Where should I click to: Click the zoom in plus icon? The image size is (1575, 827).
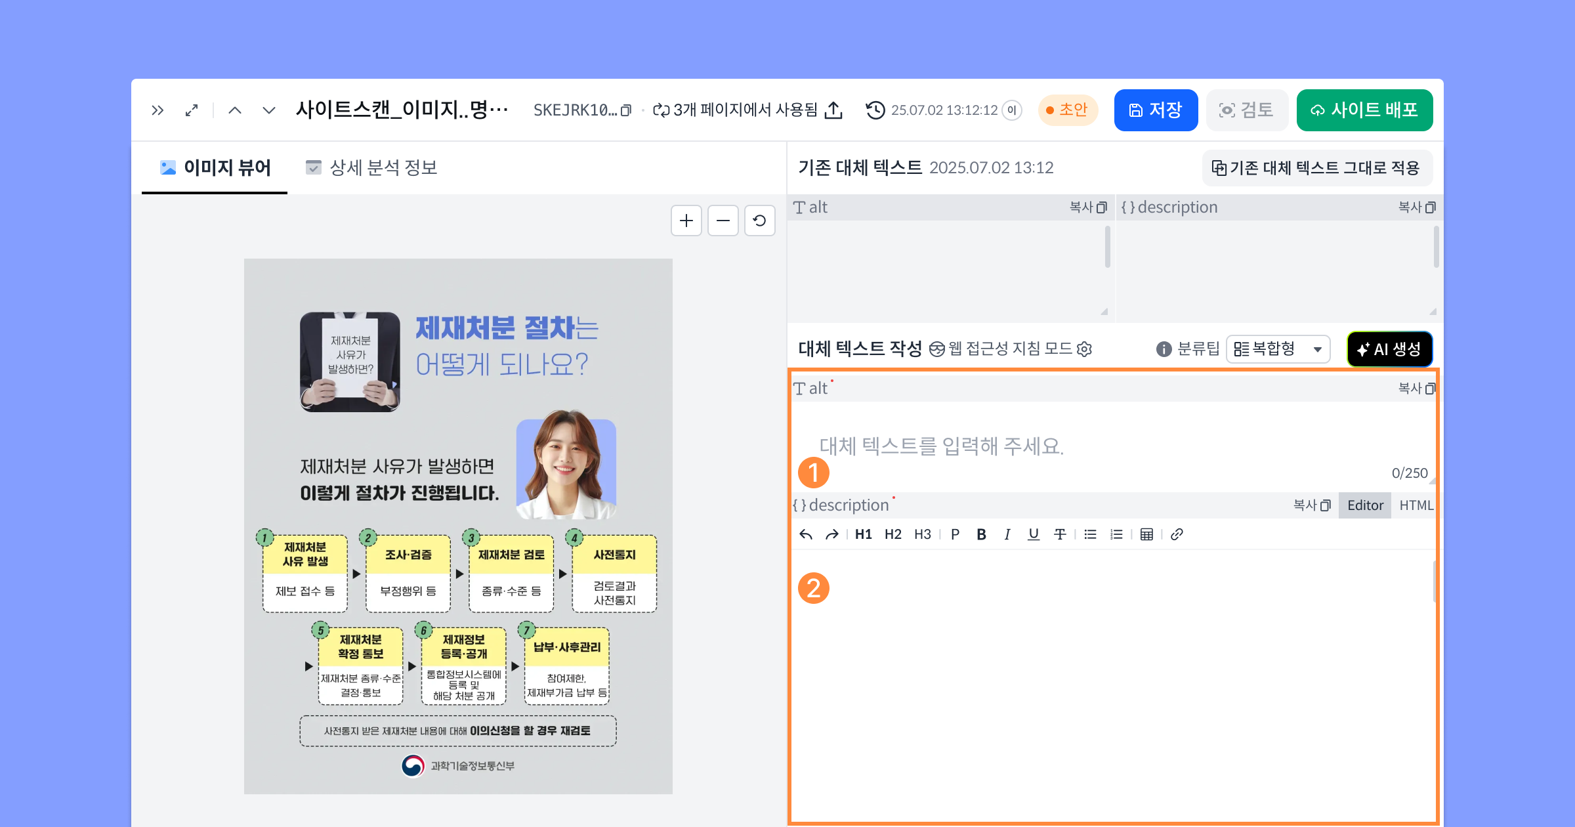(686, 221)
